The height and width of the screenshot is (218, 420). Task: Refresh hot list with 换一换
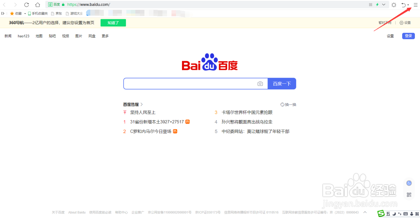[x=288, y=104]
